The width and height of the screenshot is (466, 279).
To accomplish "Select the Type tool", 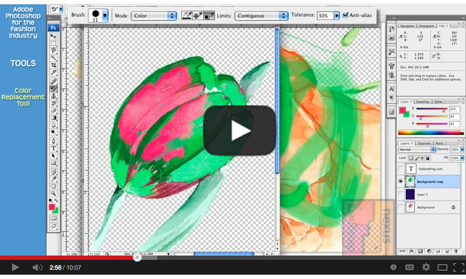I will point(54,149).
